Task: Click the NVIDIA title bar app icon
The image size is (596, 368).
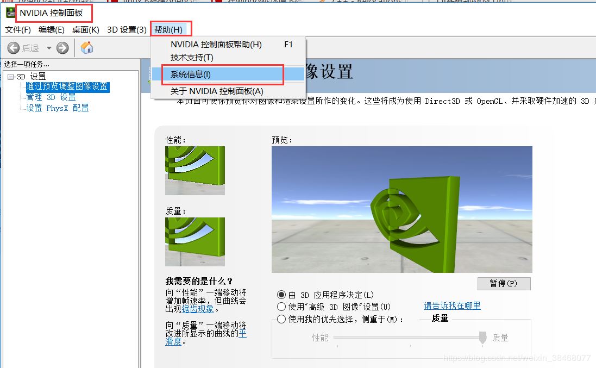Action: 10,13
